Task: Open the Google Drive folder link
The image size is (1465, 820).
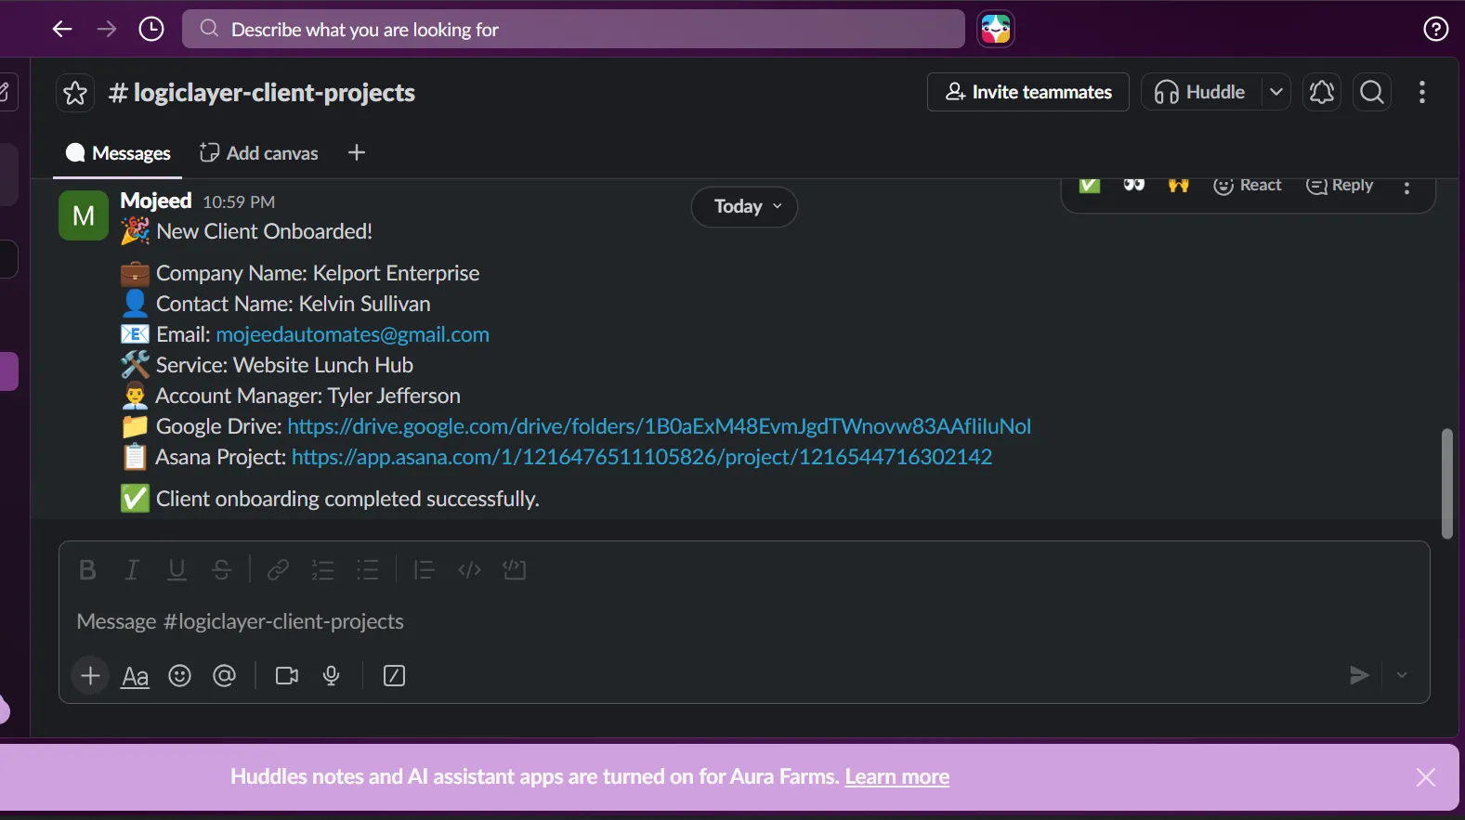Action: click(659, 426)
